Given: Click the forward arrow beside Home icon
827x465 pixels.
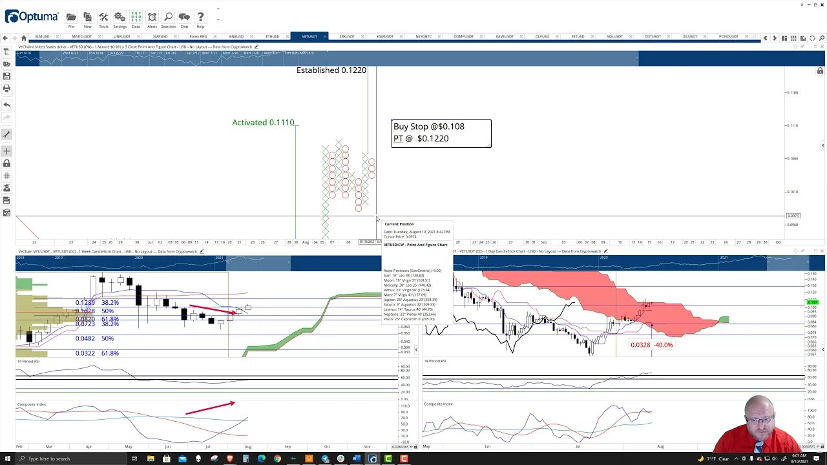Looking at the screenshot, I should pyautogui.click(x=14, y=38).
